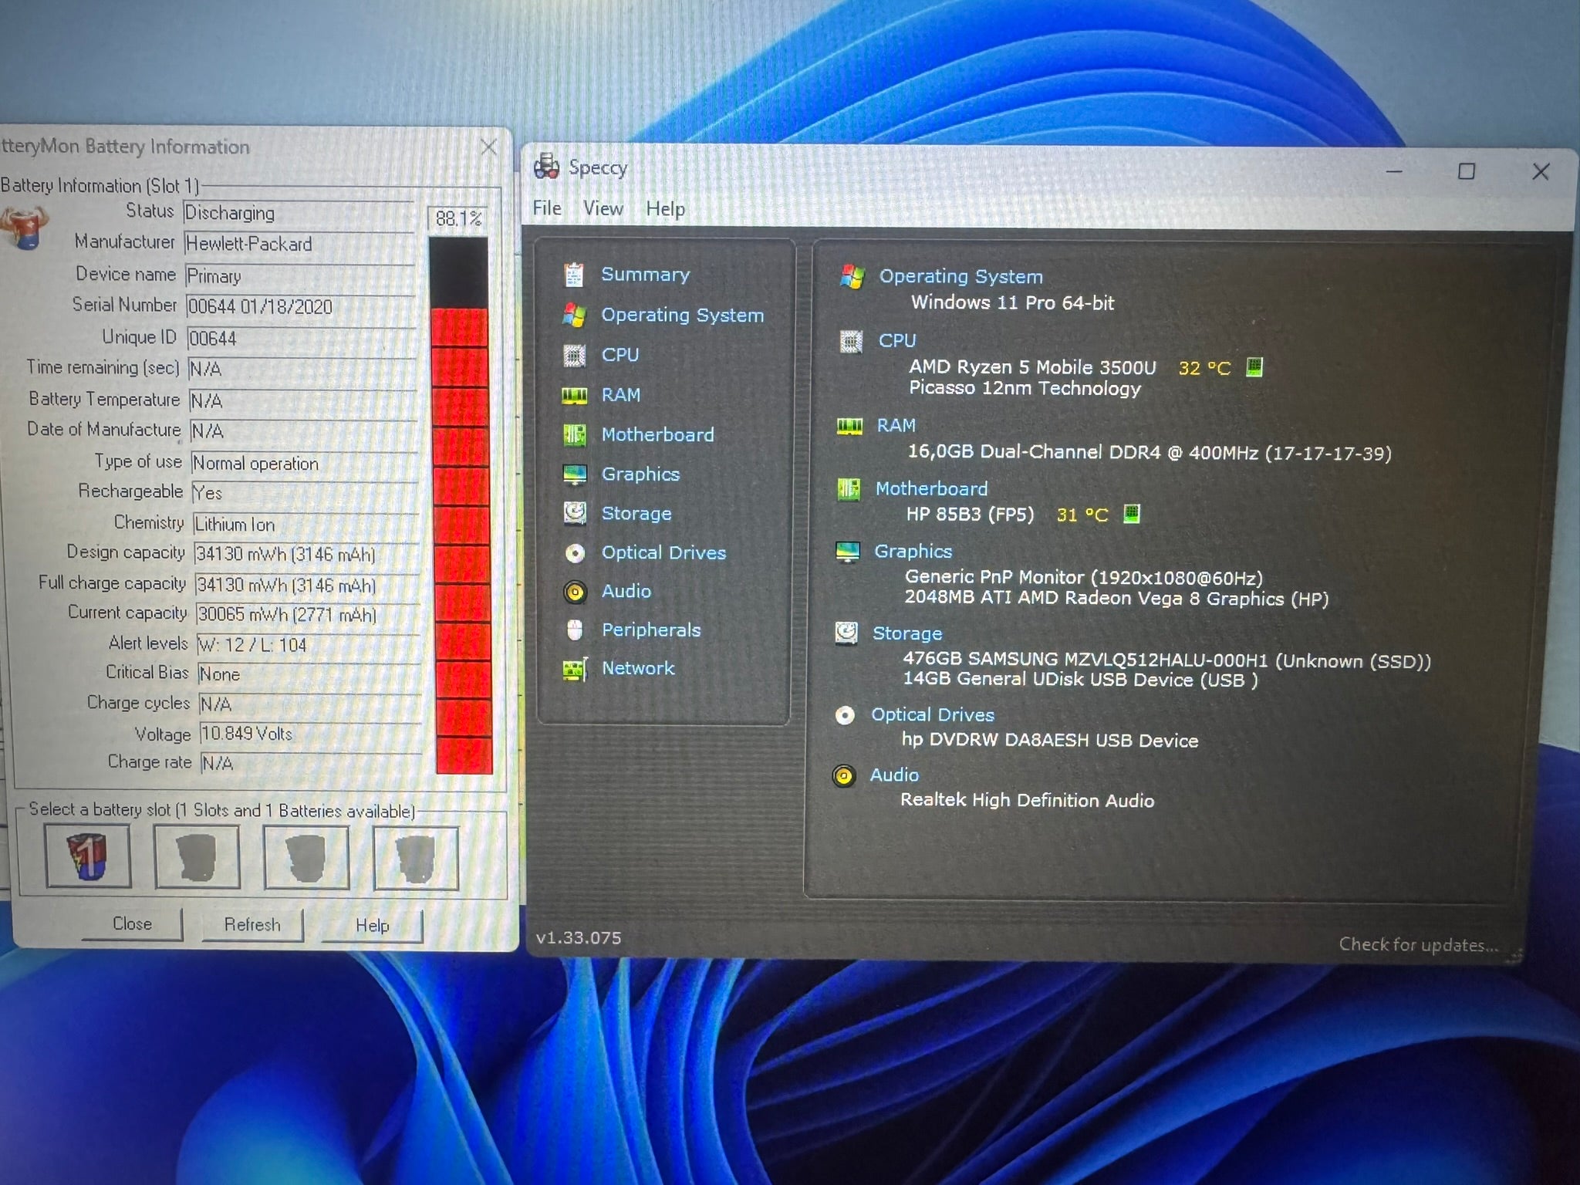This screenshot has width=1580, height=1185.
Task: Select Operating System in Speccy sidebar
Action: pos(682,315)
